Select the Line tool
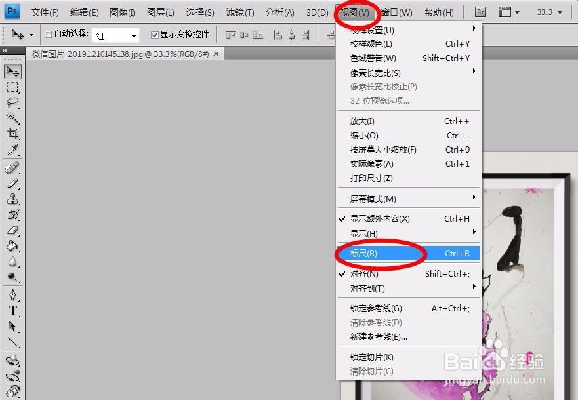Screen dimensions: 578x400 (13, 342)
